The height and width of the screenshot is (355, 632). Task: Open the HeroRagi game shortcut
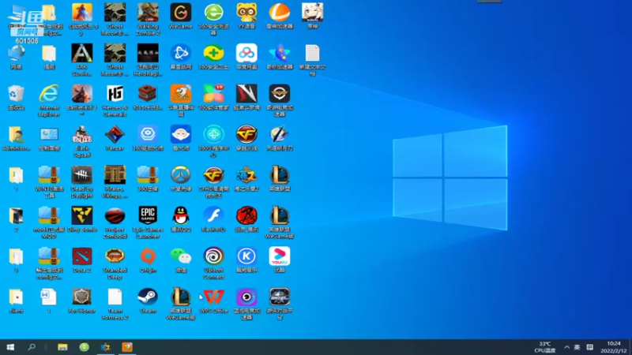[x=148, y=60]
